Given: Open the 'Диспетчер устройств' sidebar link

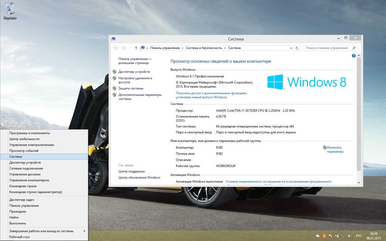Looking at the screenshot, I should click(134, 72).
